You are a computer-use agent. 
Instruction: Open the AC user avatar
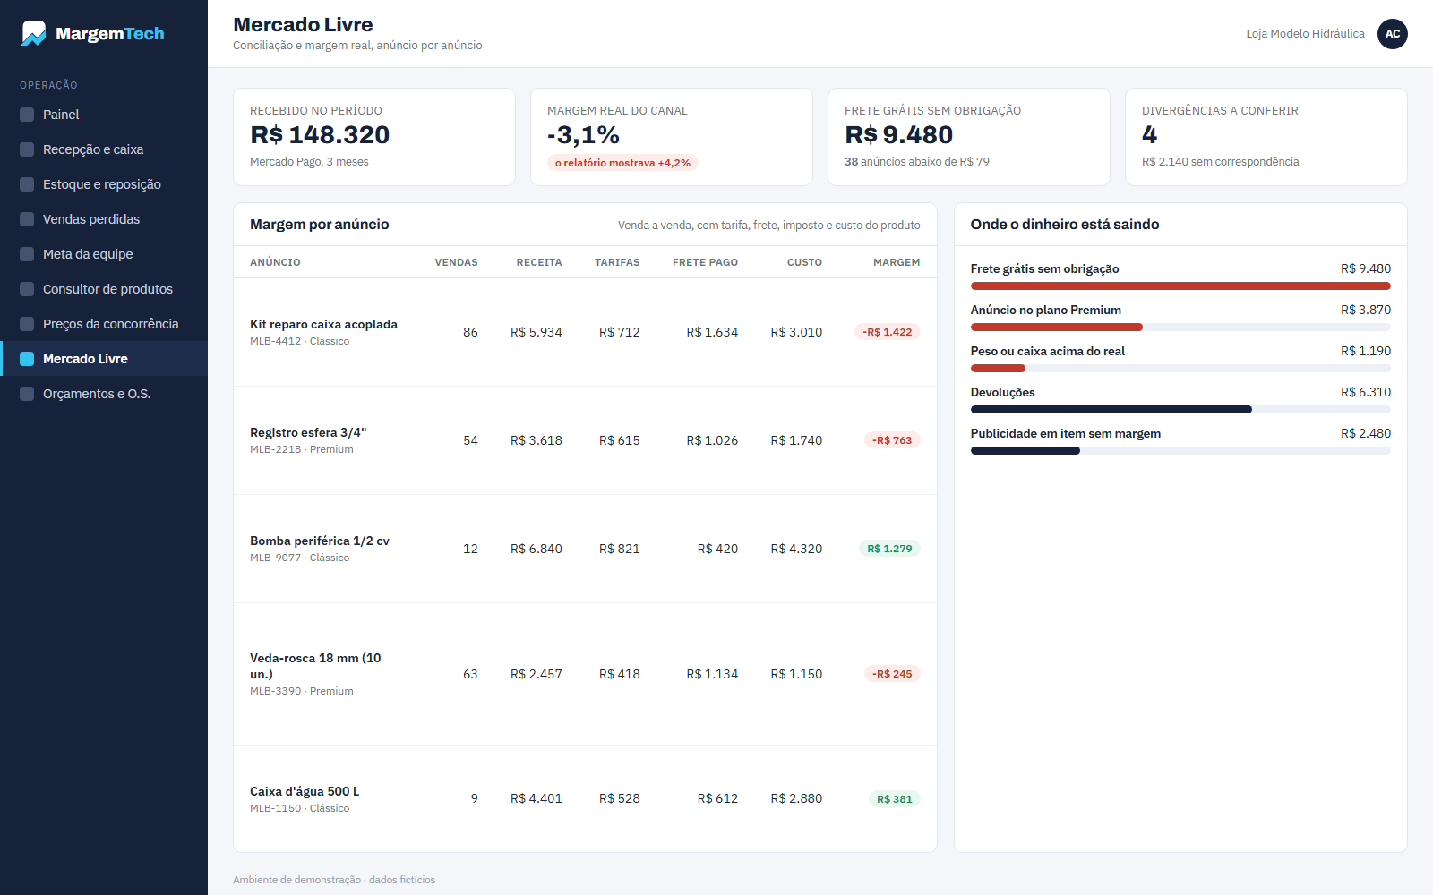click(1393, 34)
